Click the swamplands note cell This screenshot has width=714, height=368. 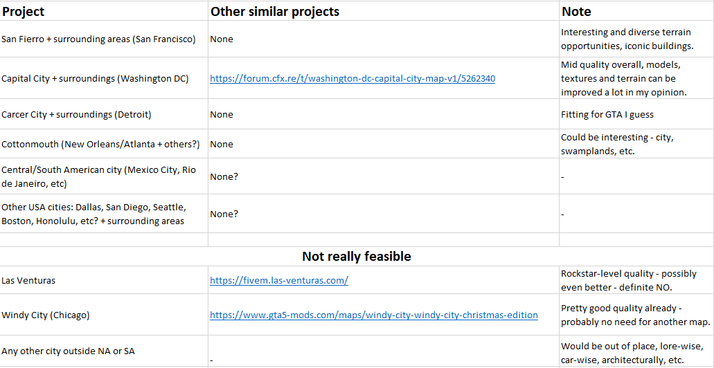[636, 144]
